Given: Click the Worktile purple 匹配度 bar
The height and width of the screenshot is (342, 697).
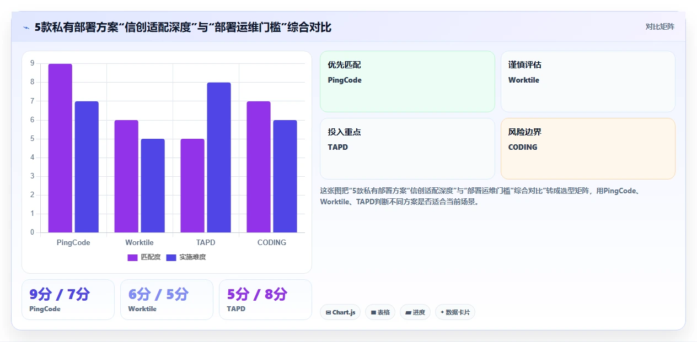Looking at the screenshot, I should pyautogui.click(x=126, y=176).
